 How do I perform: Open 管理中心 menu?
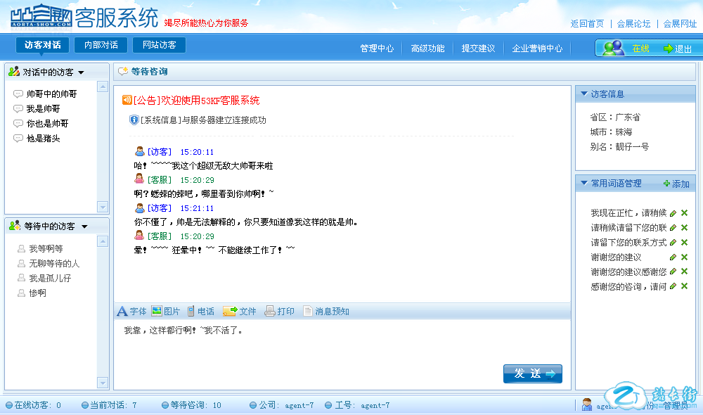pos(377,49)
